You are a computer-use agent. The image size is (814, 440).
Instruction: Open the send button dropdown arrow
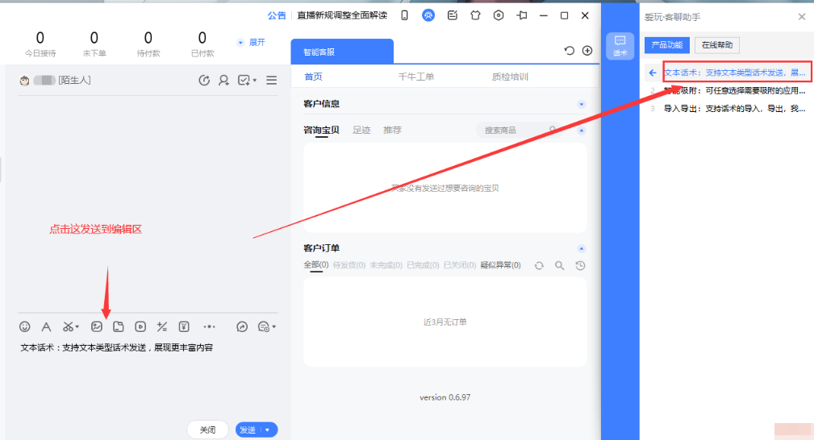[268, 430]
